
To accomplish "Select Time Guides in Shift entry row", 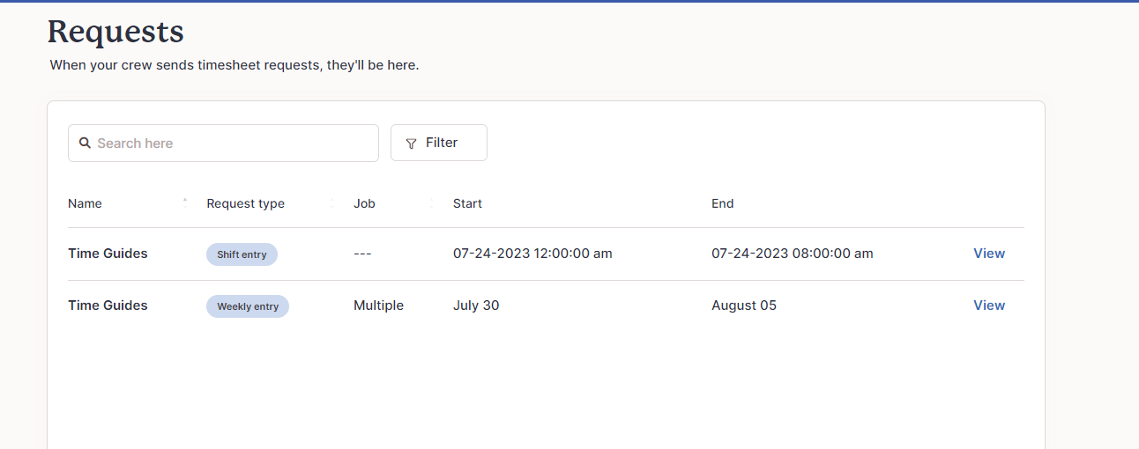I will pos(108,254).
